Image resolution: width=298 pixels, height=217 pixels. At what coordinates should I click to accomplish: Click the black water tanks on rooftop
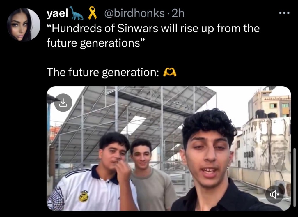click(x=266, y=114)
